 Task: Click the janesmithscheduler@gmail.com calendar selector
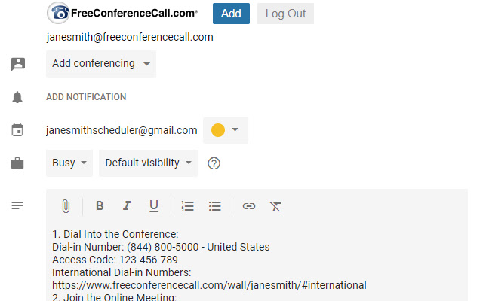tap(122, 130)
